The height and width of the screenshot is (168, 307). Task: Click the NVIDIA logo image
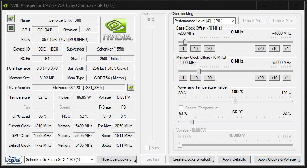(118, 30)
